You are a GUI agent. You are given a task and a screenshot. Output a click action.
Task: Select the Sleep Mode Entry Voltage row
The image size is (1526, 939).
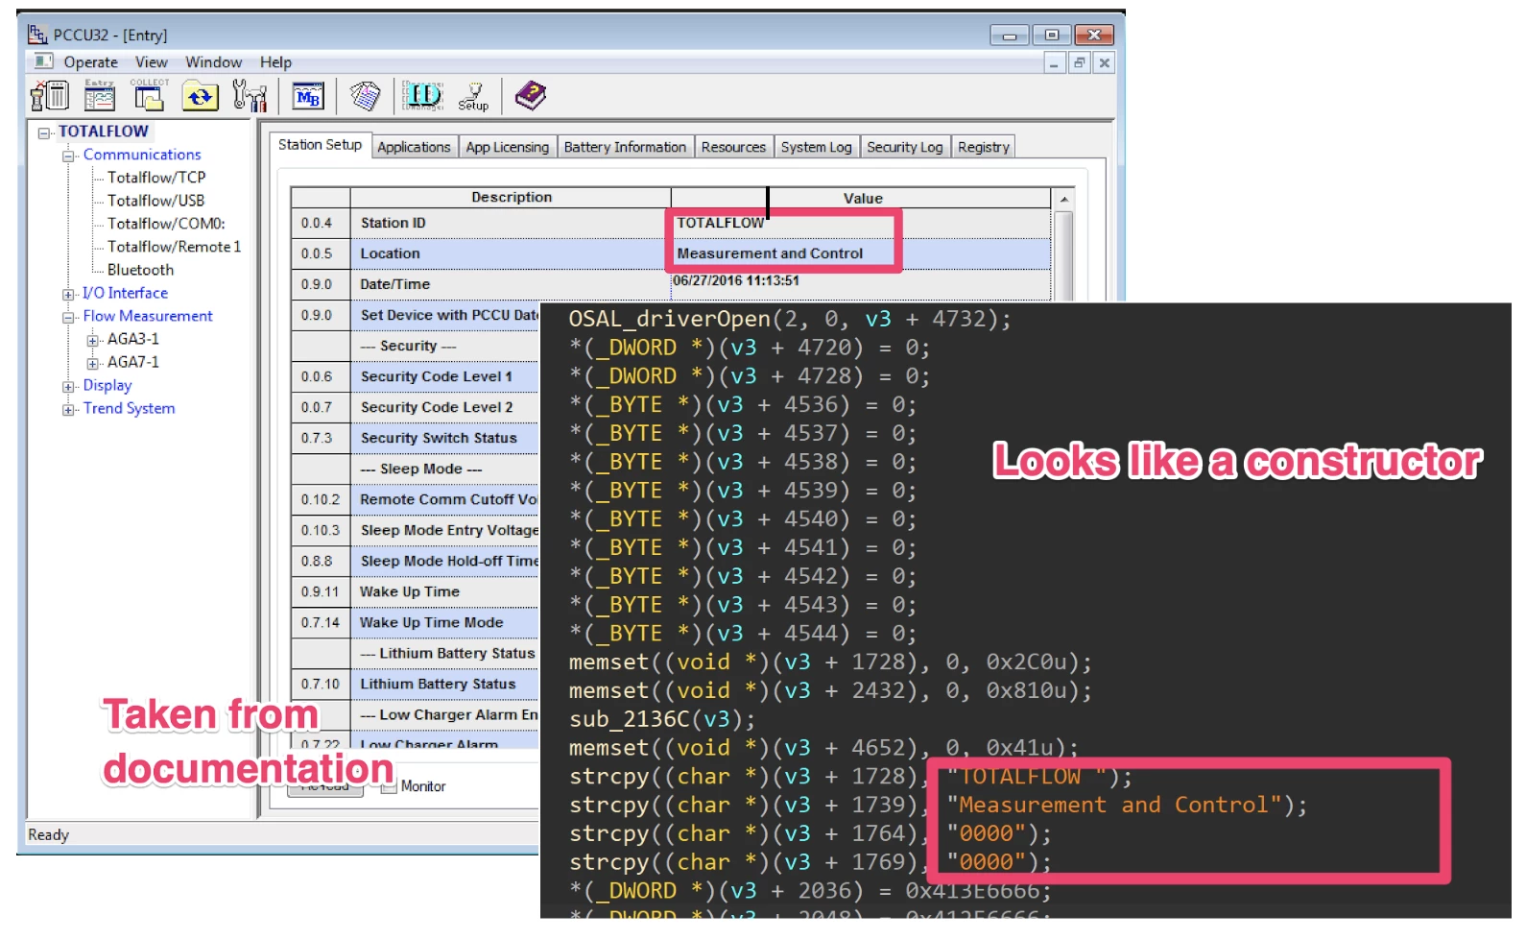click(416, 531)
